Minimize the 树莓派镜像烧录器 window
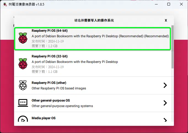The height and width of the screenshot is (133, 188). point(156,4)
